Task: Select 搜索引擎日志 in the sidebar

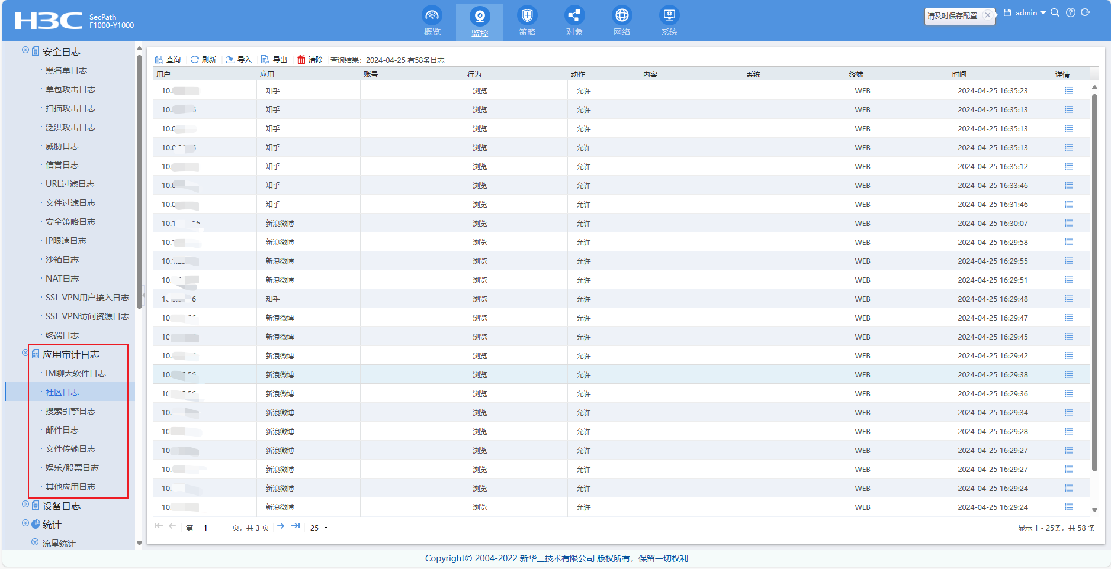Action: (x=70, y=411)
